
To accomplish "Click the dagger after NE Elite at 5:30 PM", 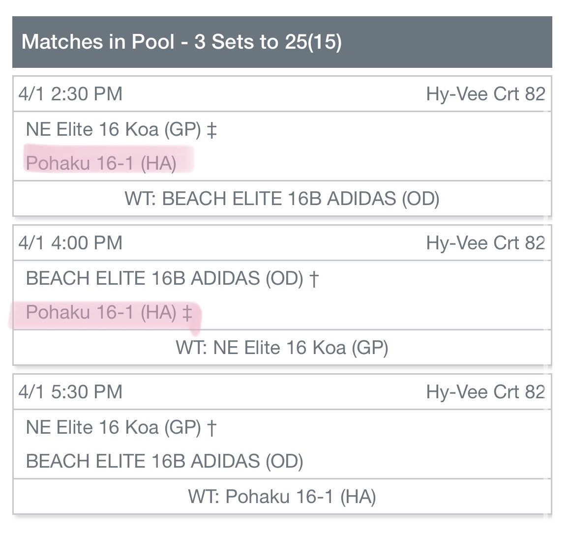I will tap(211, 428).
